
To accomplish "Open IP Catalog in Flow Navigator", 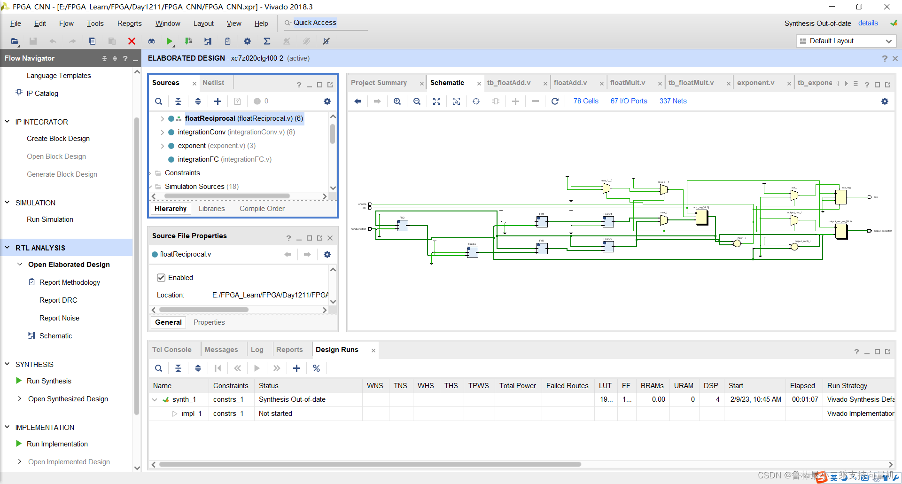I will [x=42, y=94].
